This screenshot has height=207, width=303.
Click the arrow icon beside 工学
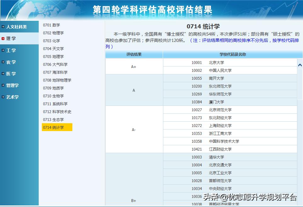point(3,50)
